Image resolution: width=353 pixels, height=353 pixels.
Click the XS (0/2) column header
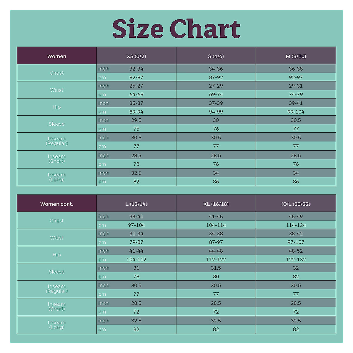(136, 56)
